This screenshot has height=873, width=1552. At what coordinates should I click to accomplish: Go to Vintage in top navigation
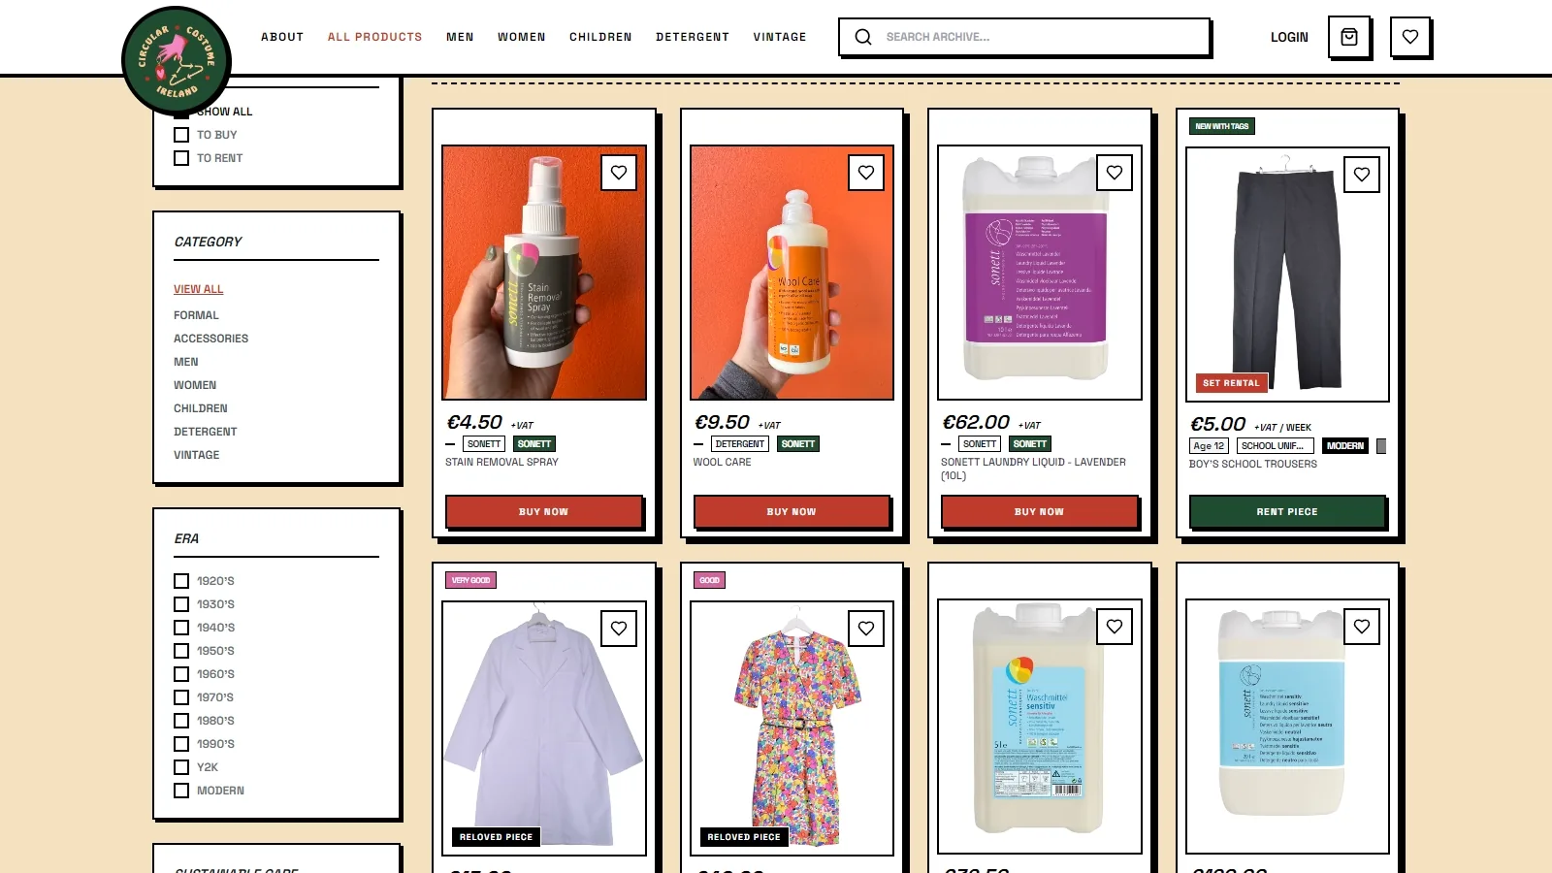[x=780, y=37]
